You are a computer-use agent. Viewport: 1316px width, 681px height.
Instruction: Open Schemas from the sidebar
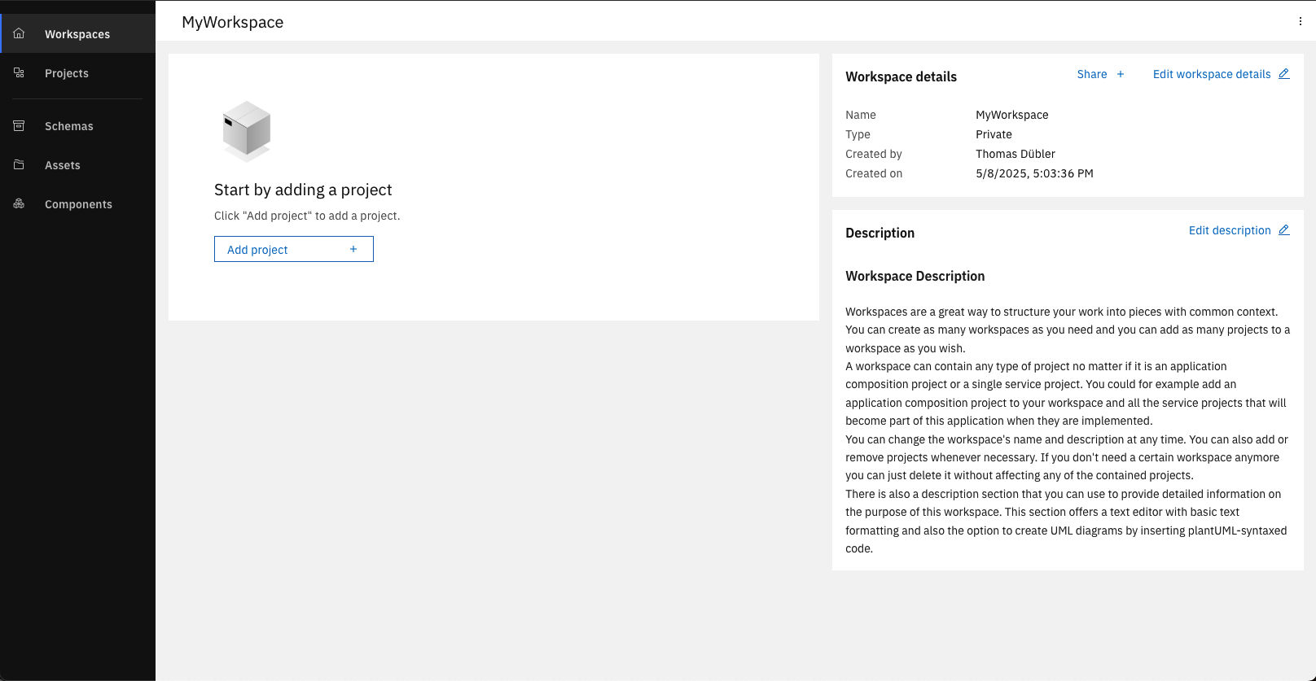[77, 125]
